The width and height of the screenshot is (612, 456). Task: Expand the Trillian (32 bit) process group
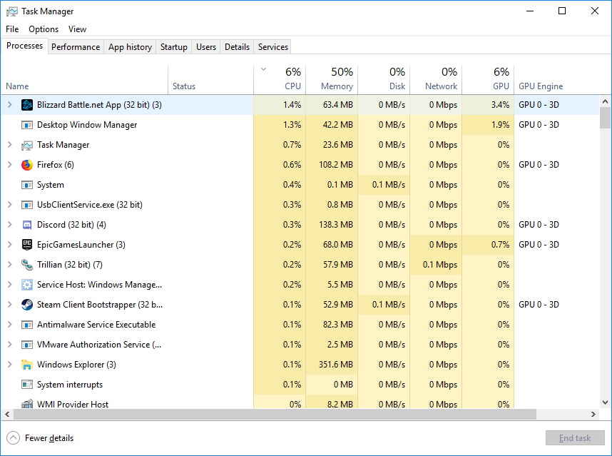[x=10, y=265]
